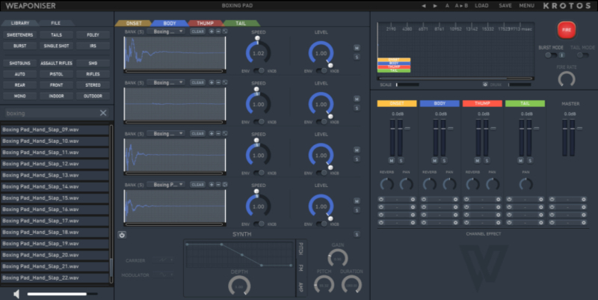
Task: Open the third bank sample dropdown
Action: [166, 134]
